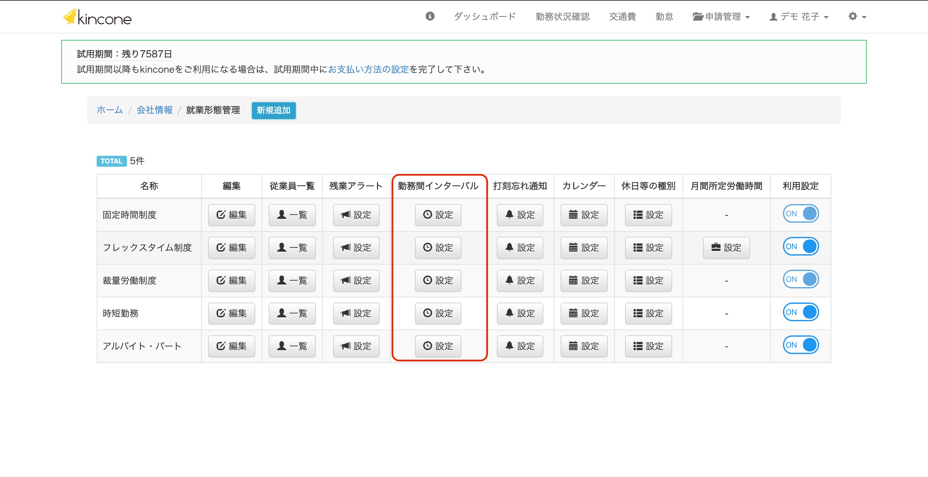Edit the アルバイト・パート work type

pyautogui.click(x=231, y=346)
